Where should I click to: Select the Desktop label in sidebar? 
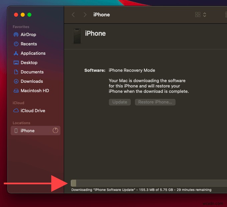click(x=29, y=63)
